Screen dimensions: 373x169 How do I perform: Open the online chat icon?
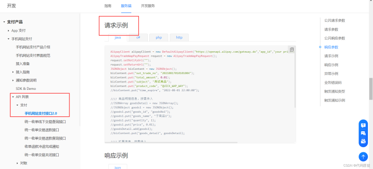pos(363,133)
